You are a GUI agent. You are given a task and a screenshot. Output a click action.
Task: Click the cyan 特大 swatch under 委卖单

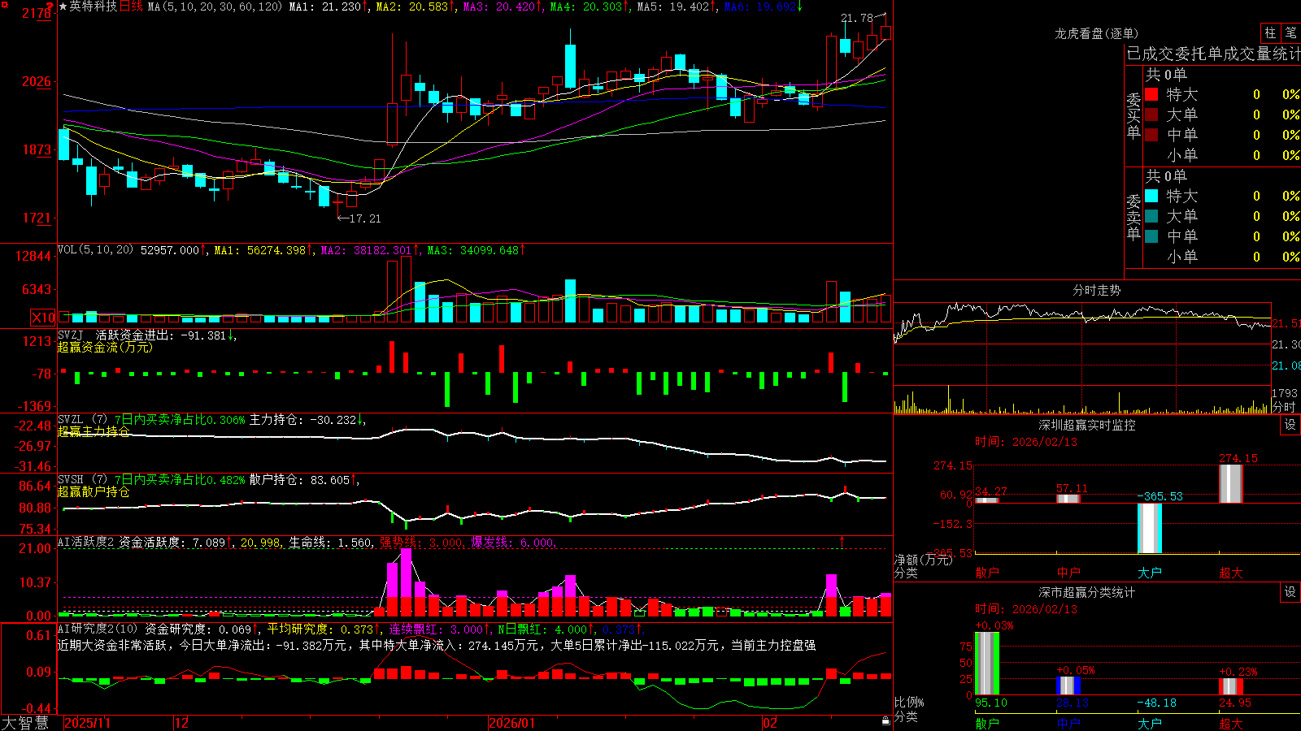1151,196
